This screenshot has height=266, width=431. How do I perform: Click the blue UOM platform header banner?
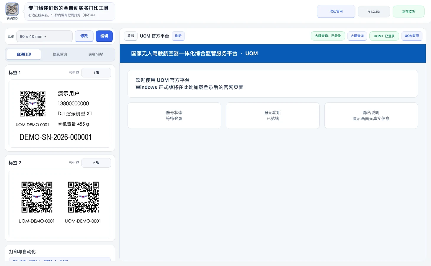point(273,53)
